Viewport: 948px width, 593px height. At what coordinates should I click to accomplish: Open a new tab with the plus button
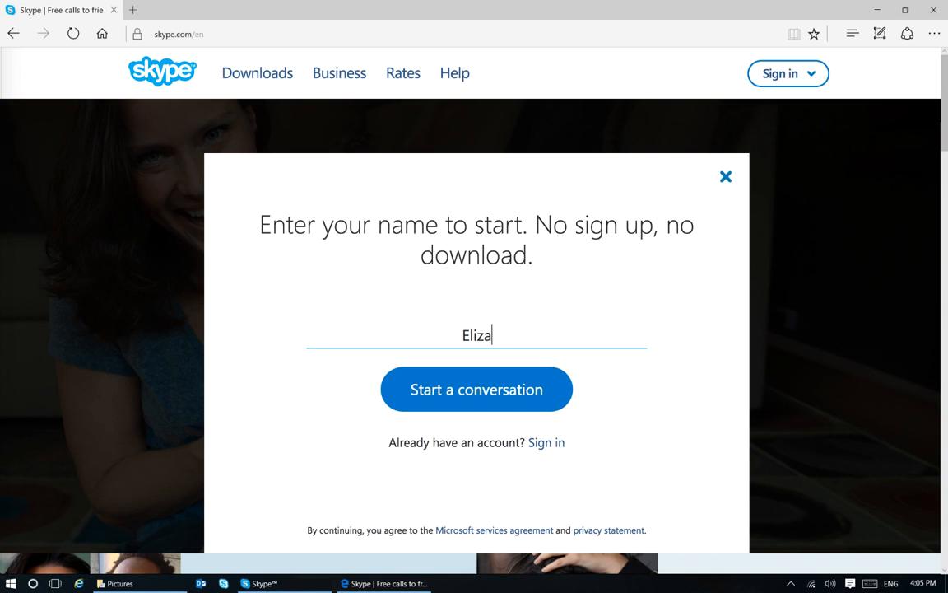(133, 10)
